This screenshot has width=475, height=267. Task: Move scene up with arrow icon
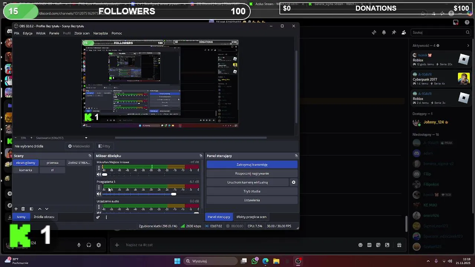pos(40,209)
